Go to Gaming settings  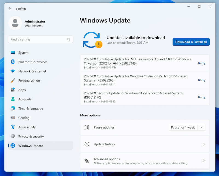[x=41, y=118]
